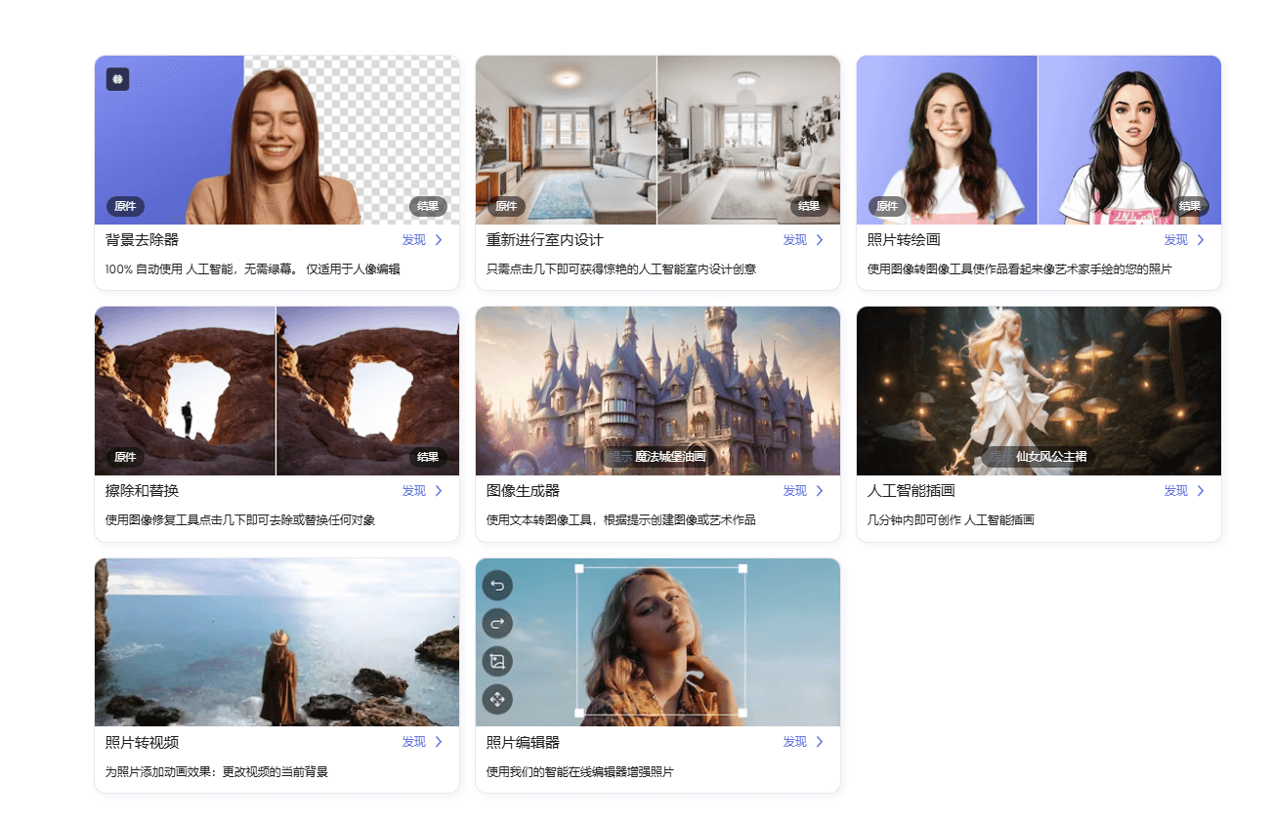Open the seaside woman video thumbnail

276,642
